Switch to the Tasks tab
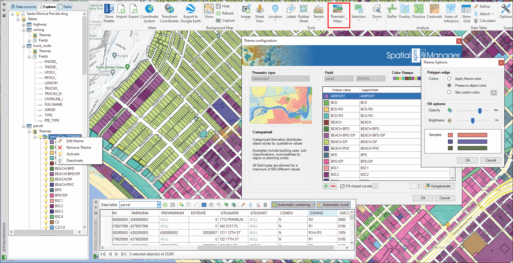The image size is (513, 263). point(65,7)
